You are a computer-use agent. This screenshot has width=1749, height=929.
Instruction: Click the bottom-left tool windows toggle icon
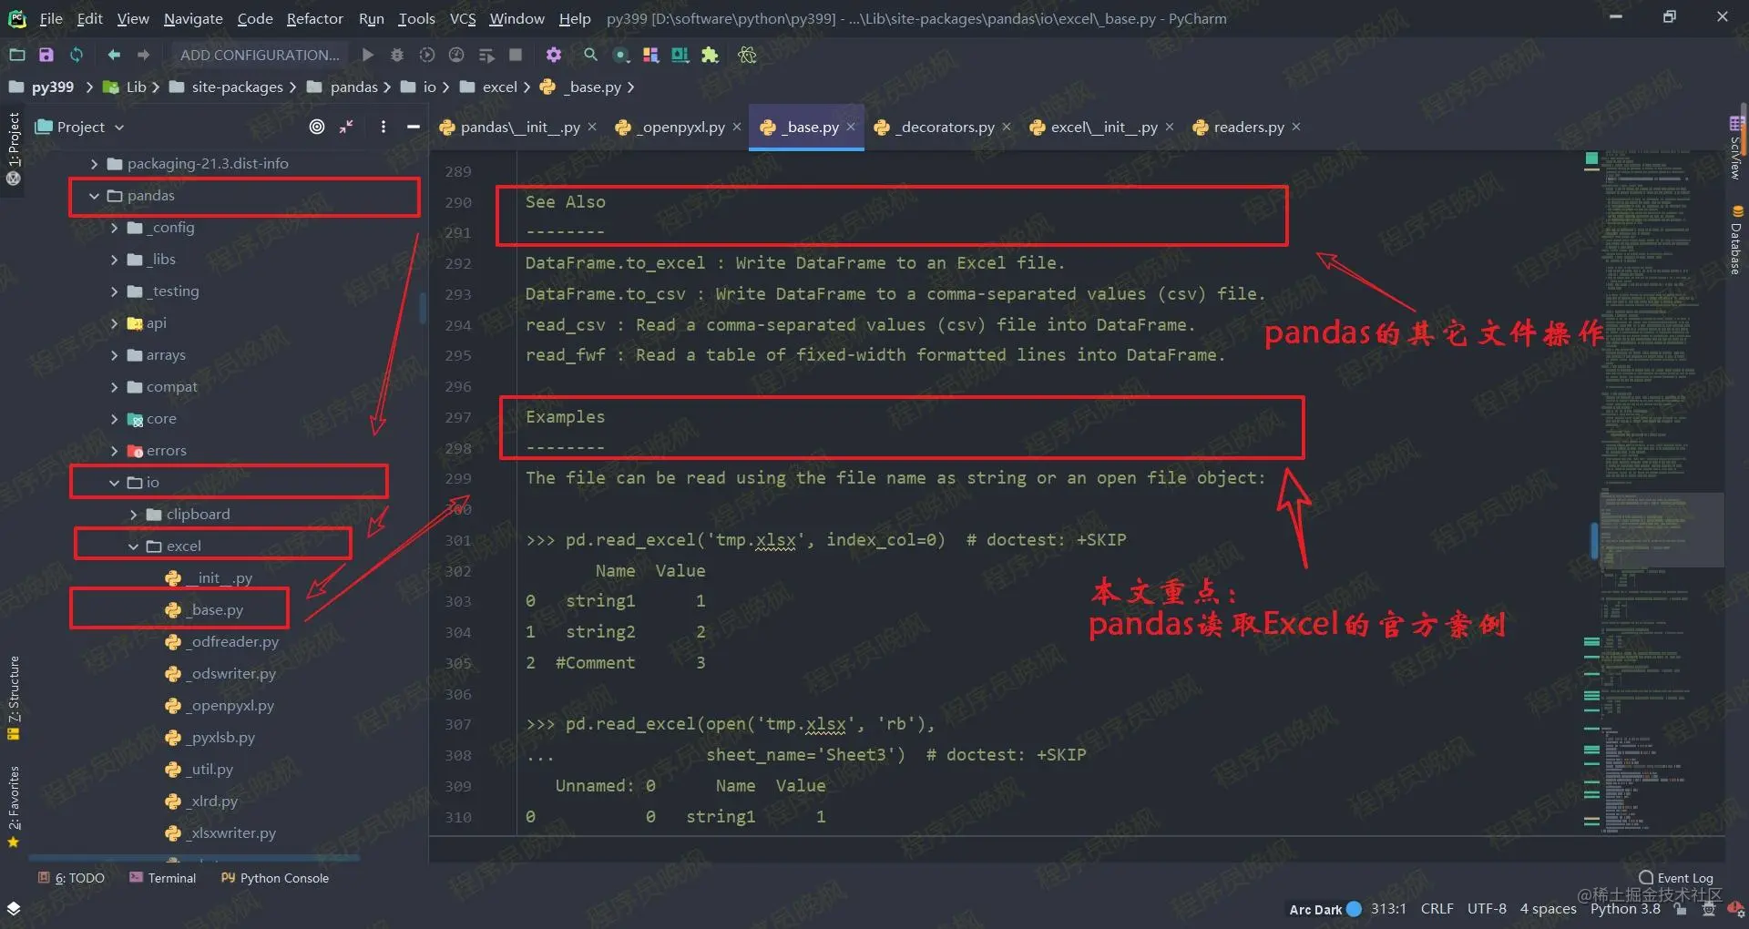[x=14, y=908]
